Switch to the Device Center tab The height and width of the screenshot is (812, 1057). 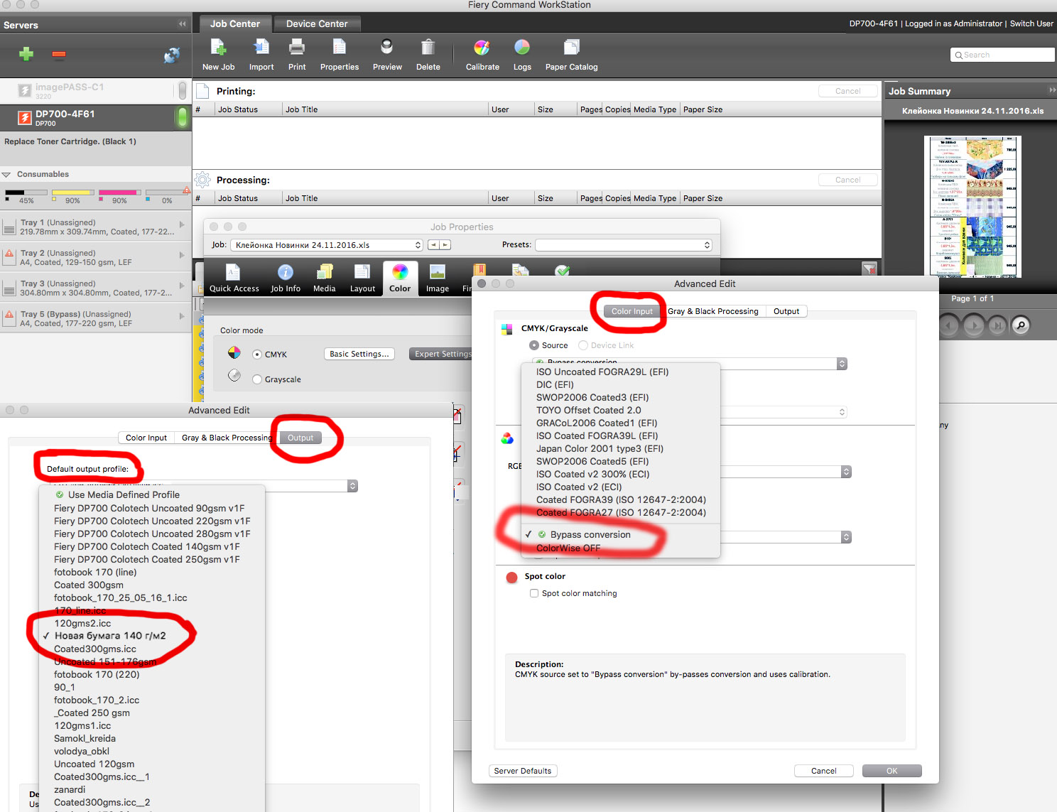tap(317, 23)
